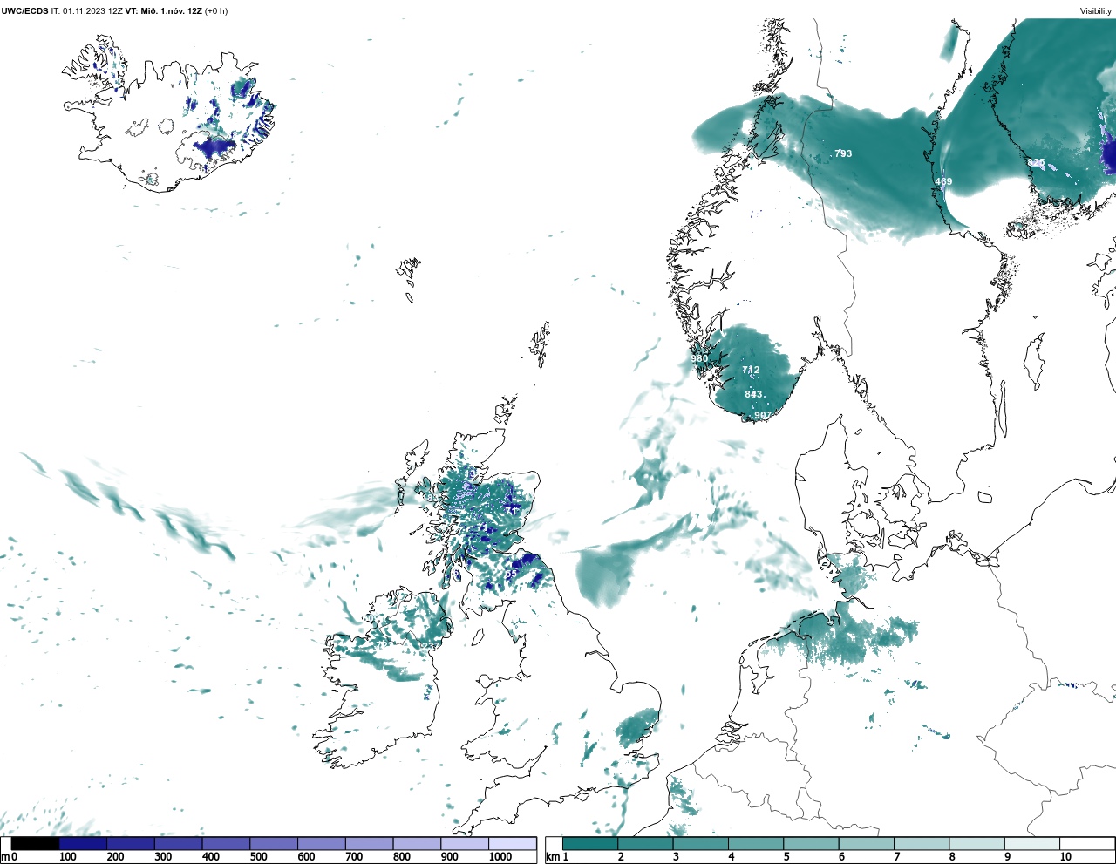Click the 700–800 m legend swatch

[x=369, y=843]
